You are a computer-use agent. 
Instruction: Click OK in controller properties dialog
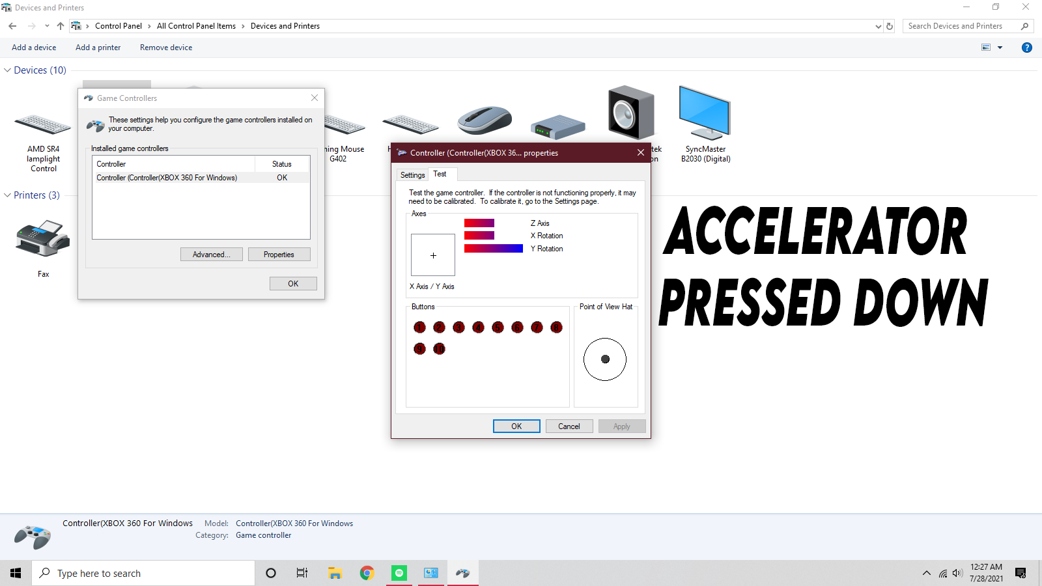click(516, 426)
